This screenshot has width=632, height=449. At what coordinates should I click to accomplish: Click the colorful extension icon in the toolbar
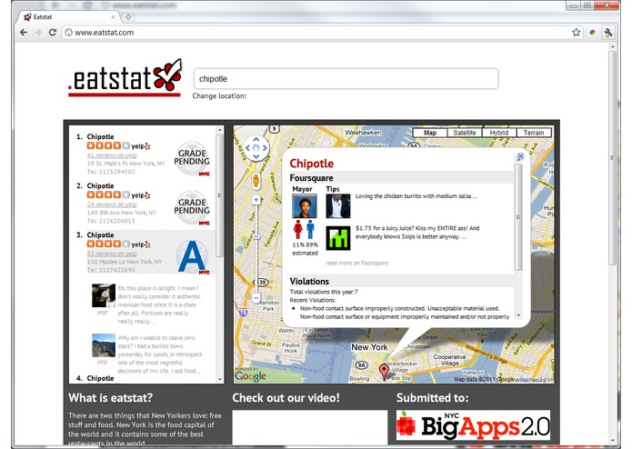(x=592, y=33)
